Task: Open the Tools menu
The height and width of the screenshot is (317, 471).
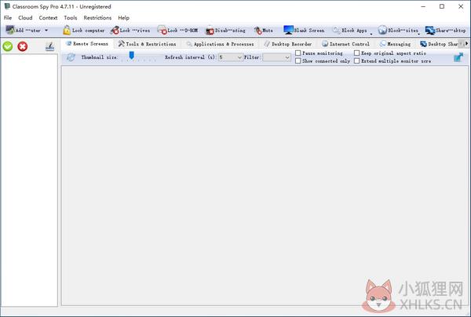Action: [71, 18]
